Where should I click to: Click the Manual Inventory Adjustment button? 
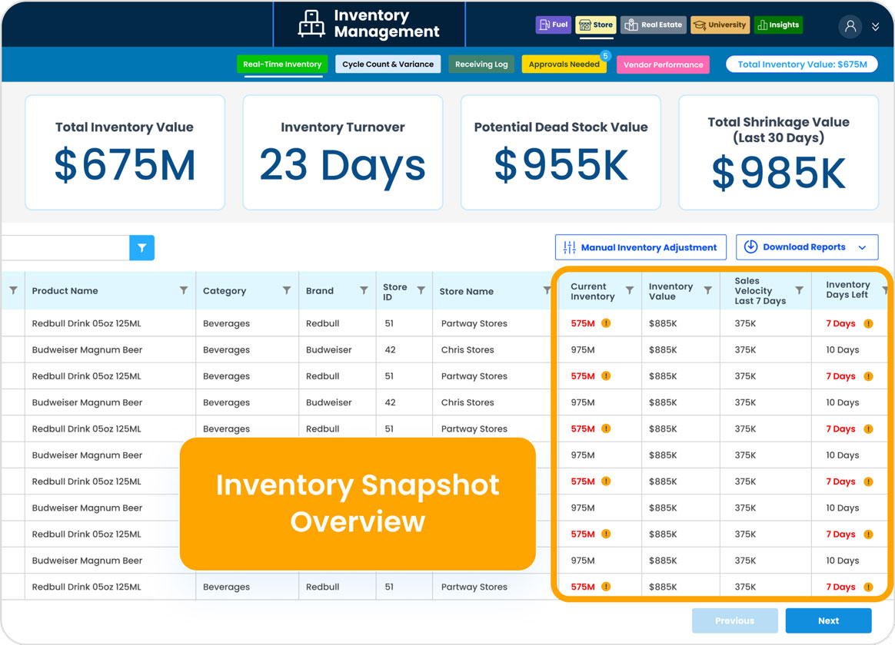[x=640, y=247]
